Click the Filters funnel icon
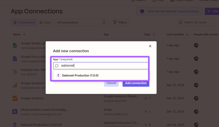 coord(115,23)
